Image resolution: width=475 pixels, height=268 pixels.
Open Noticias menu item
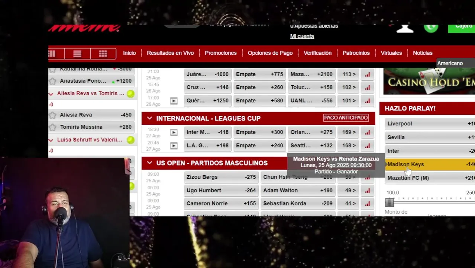pyautogui.click(x=423, y=53)
